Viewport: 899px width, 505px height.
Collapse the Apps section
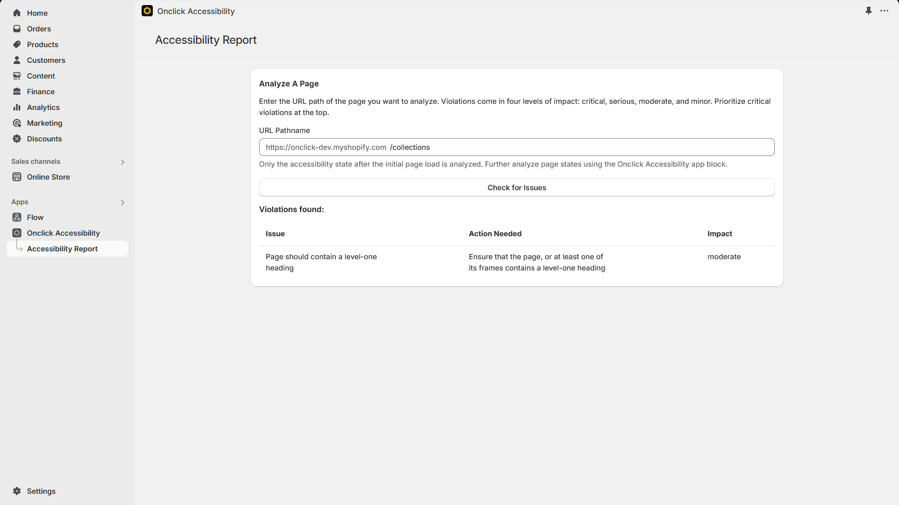click(122, 203)
